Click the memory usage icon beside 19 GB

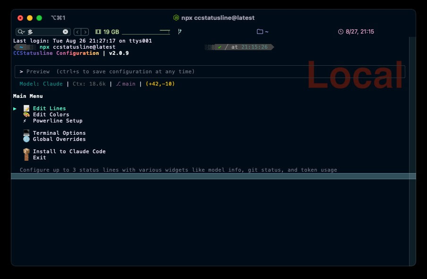[98, 32]
